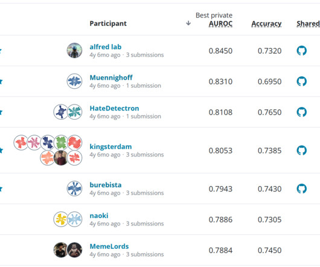Open the kingsterdam team link

(x=110, y=147)
